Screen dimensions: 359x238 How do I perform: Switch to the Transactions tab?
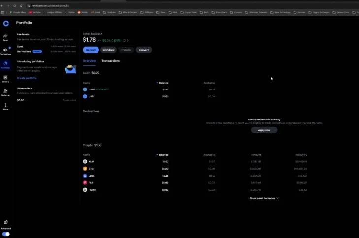pyautogui.click(x=111, y=61)
